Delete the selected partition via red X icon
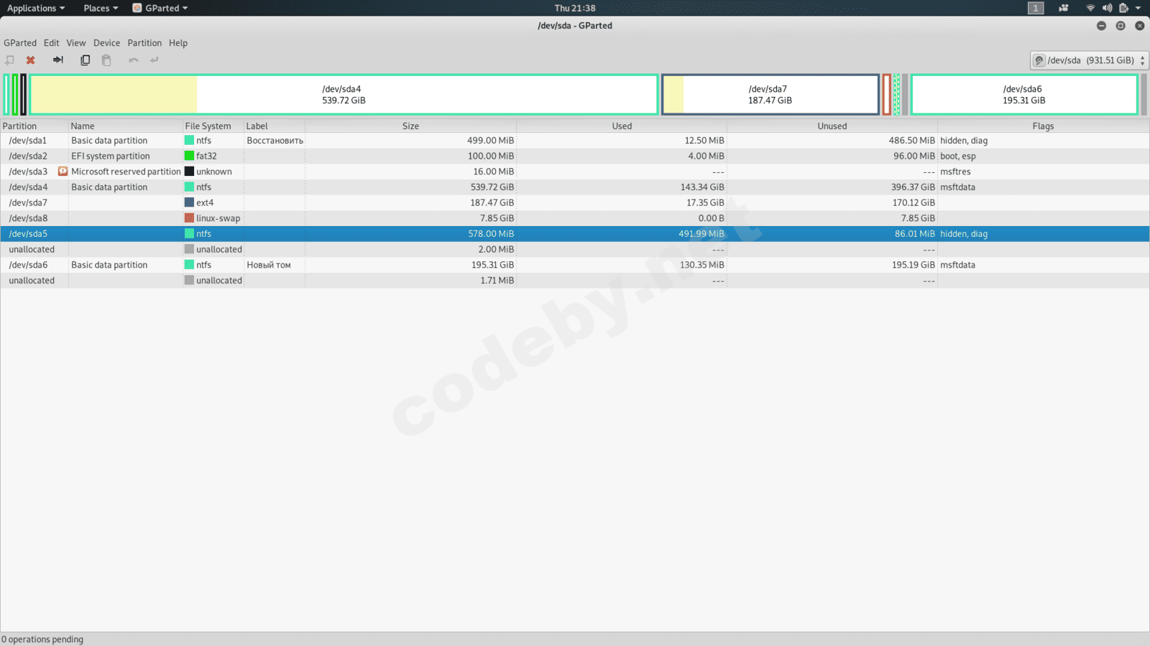This screenshot has height=646, width=1150. 30,60
